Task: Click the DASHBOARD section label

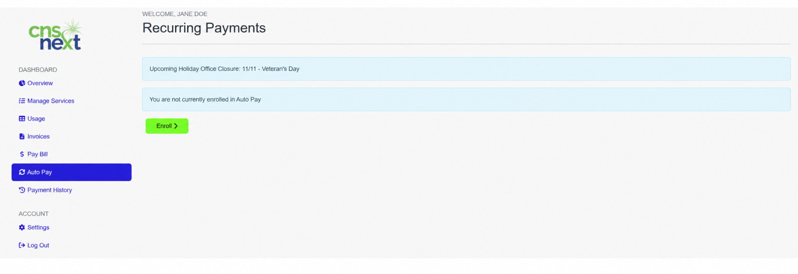Action: (38, 70)
